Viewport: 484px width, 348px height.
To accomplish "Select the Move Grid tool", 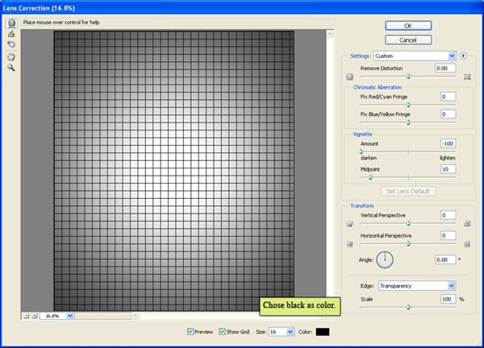I will click(11, 46).
